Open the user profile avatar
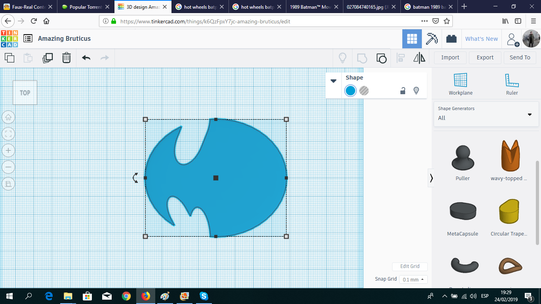541x304 pixels. pos(531,39)
